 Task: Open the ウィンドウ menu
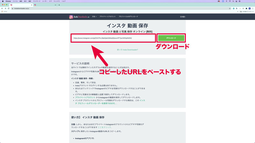point(57,1)
